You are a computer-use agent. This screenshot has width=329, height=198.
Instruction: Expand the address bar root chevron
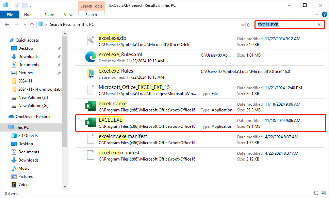point(46,25)
